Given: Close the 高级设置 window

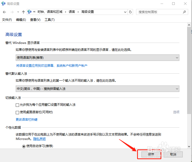Looking at the screenshot, I should pos(185,4).
